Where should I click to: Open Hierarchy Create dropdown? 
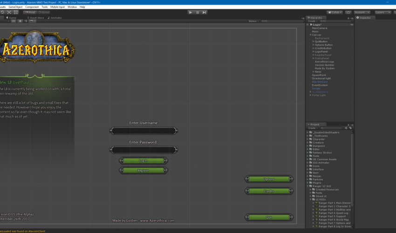point(313,21)
